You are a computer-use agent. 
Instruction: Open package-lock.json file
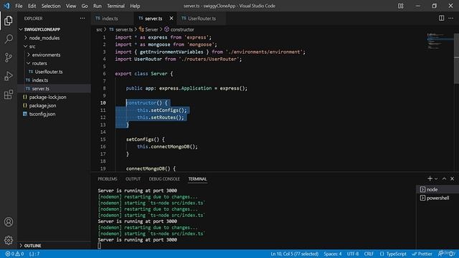point(55,97)
